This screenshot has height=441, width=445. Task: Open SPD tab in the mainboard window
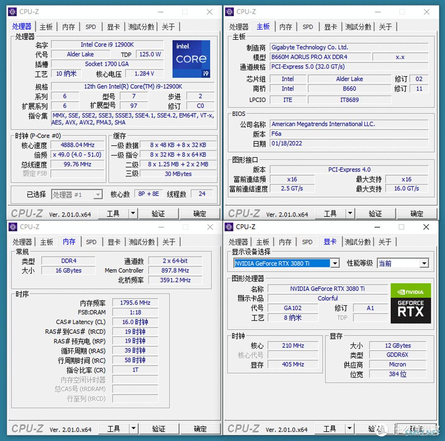coord(308,27)
